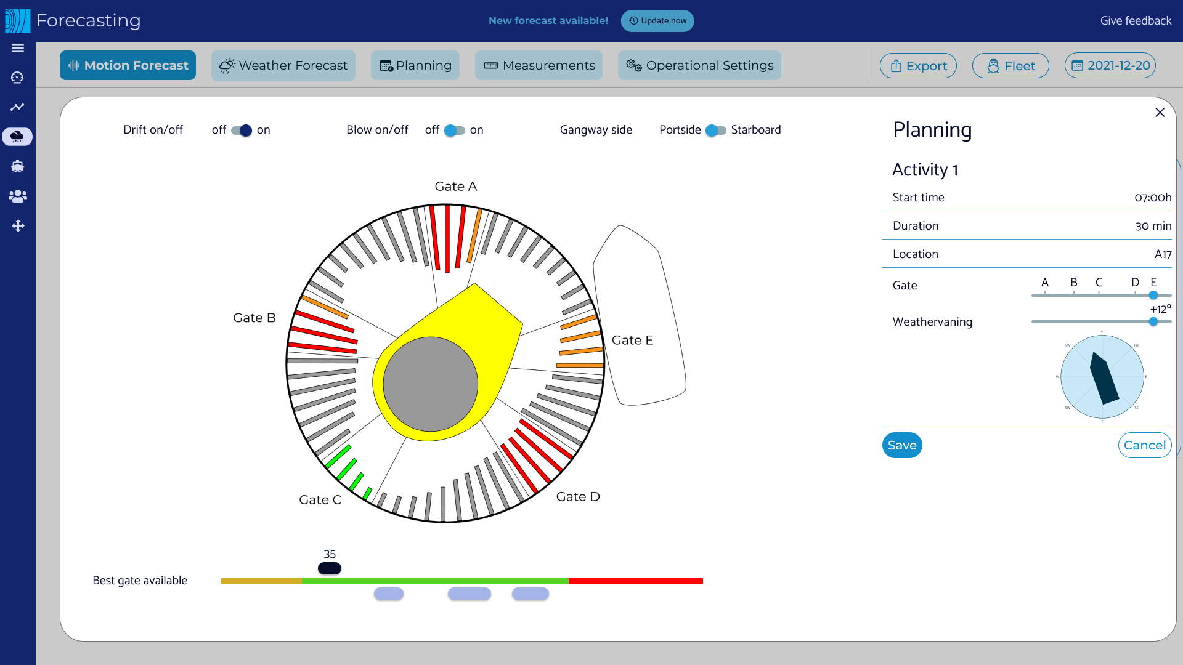
Task: Click the Update now button
Action: tap(657, 21)
